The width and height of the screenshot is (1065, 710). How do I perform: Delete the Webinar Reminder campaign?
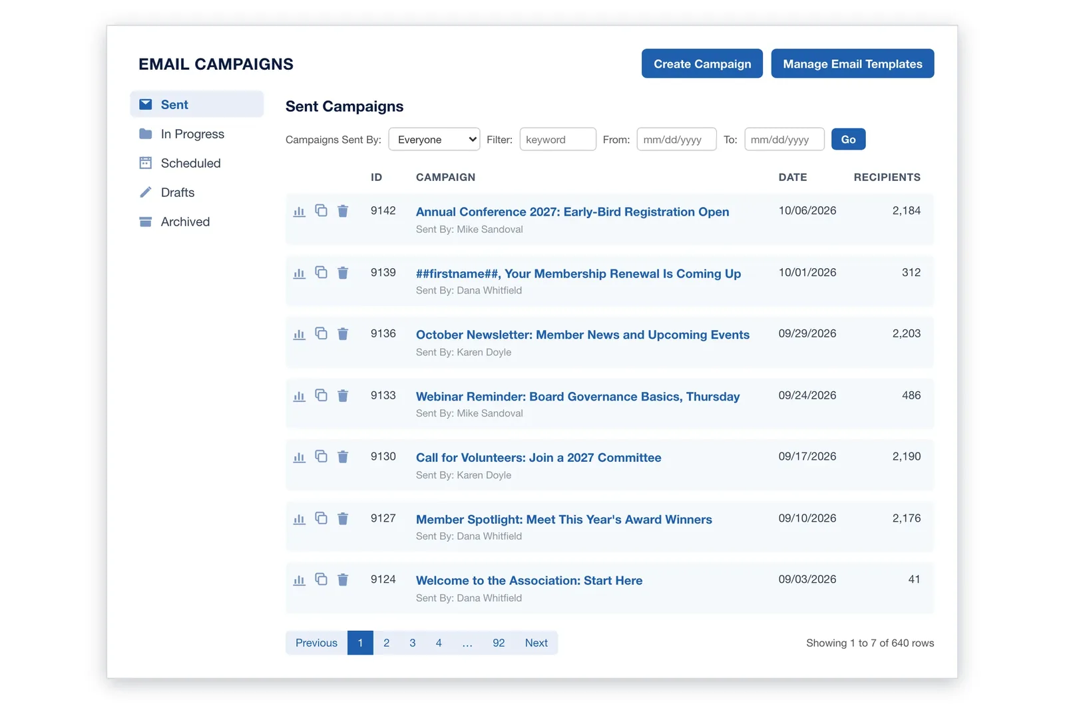point(343,396)
